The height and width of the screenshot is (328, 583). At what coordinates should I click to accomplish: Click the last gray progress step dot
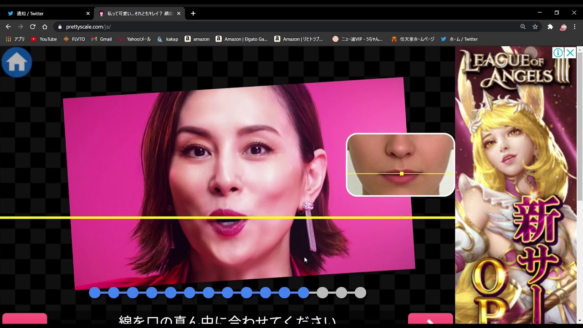360,293
